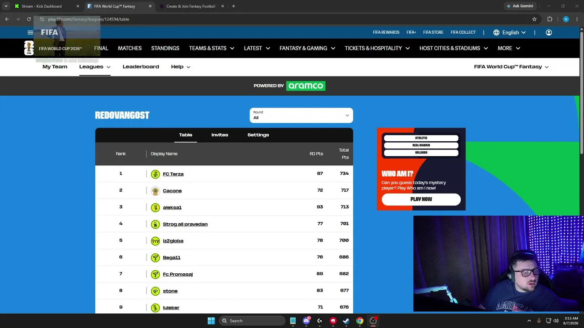
Task: Open the FIFA World Cup Fantasy game switcher
Action: point(511,67)
